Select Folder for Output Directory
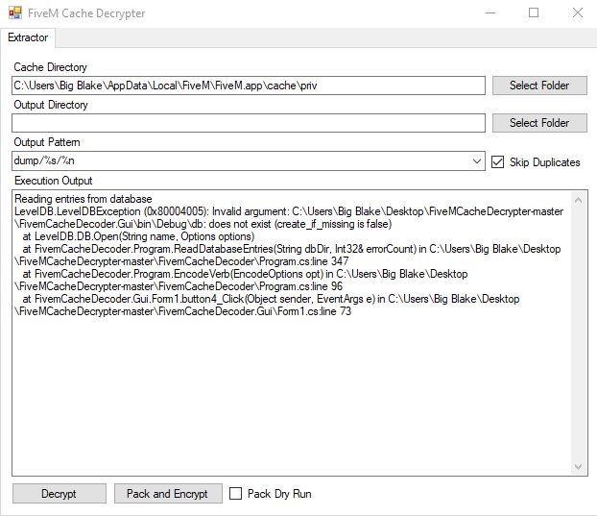The image size is (597, 516). 539,123
